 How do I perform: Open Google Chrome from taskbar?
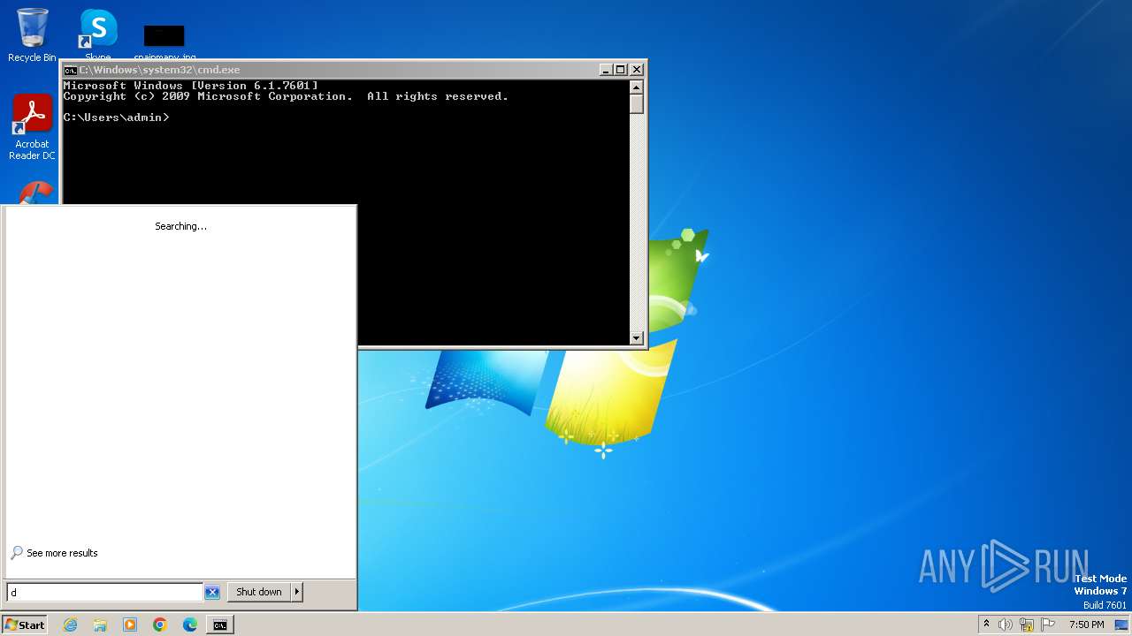point(160,625)
